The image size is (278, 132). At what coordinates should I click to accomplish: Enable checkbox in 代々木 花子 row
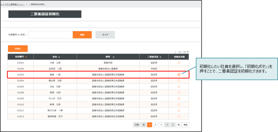(x=179, y=98)
